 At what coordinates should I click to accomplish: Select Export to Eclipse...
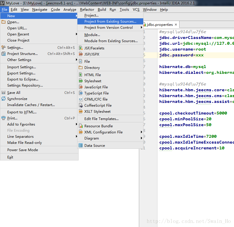click(x=39, y=79)
